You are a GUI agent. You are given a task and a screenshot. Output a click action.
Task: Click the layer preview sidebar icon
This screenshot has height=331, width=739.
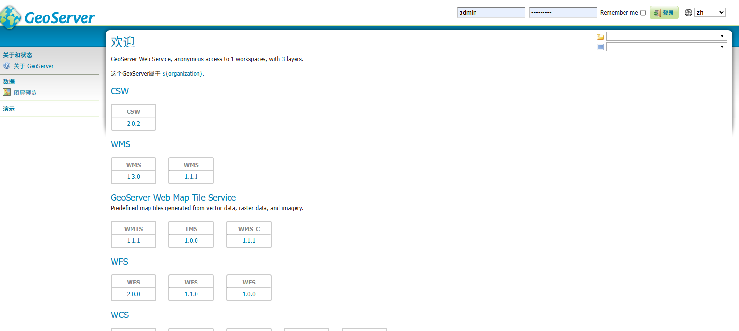click(x=7, y=92)
